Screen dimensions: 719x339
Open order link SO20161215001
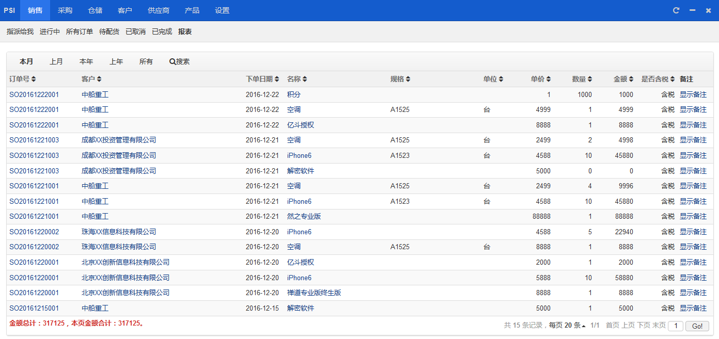[x=34, y=309]
